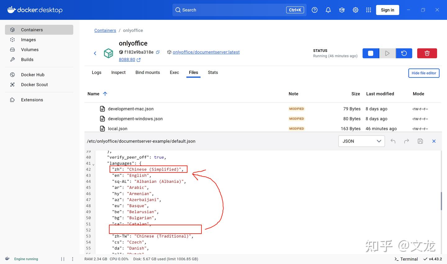
Task: Open the Bind mounts tab
Action: point(148,73)
